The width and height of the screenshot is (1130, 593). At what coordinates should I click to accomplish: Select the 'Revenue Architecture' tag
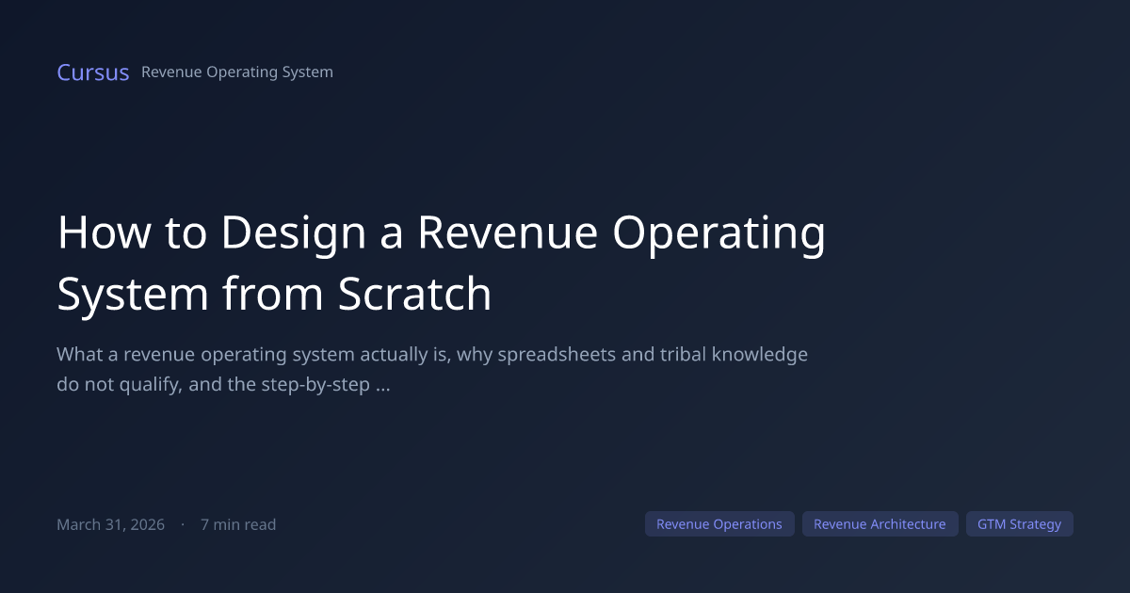[x=880, y=524]
